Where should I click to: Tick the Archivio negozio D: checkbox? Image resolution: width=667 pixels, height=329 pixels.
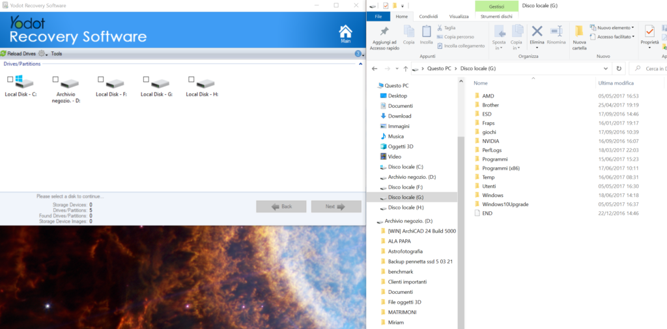pyautogui.click(x=55, y=79)
